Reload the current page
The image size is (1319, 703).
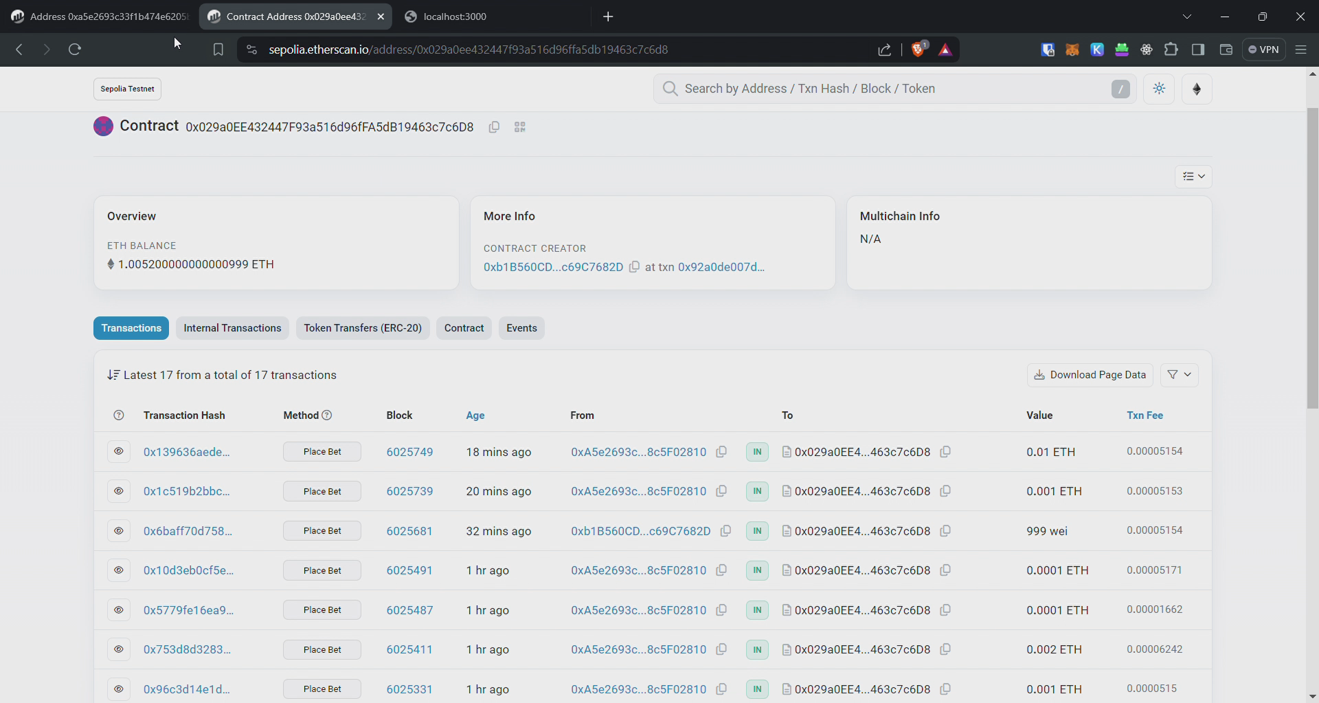click(x=75, y=49)
